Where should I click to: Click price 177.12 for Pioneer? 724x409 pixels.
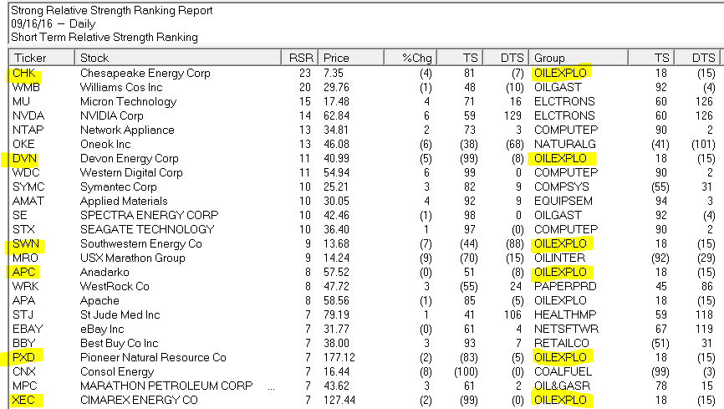(x=339, y=358)
